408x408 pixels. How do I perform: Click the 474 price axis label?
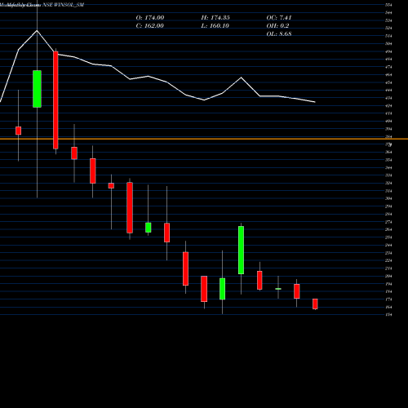[x=388, y=67]
